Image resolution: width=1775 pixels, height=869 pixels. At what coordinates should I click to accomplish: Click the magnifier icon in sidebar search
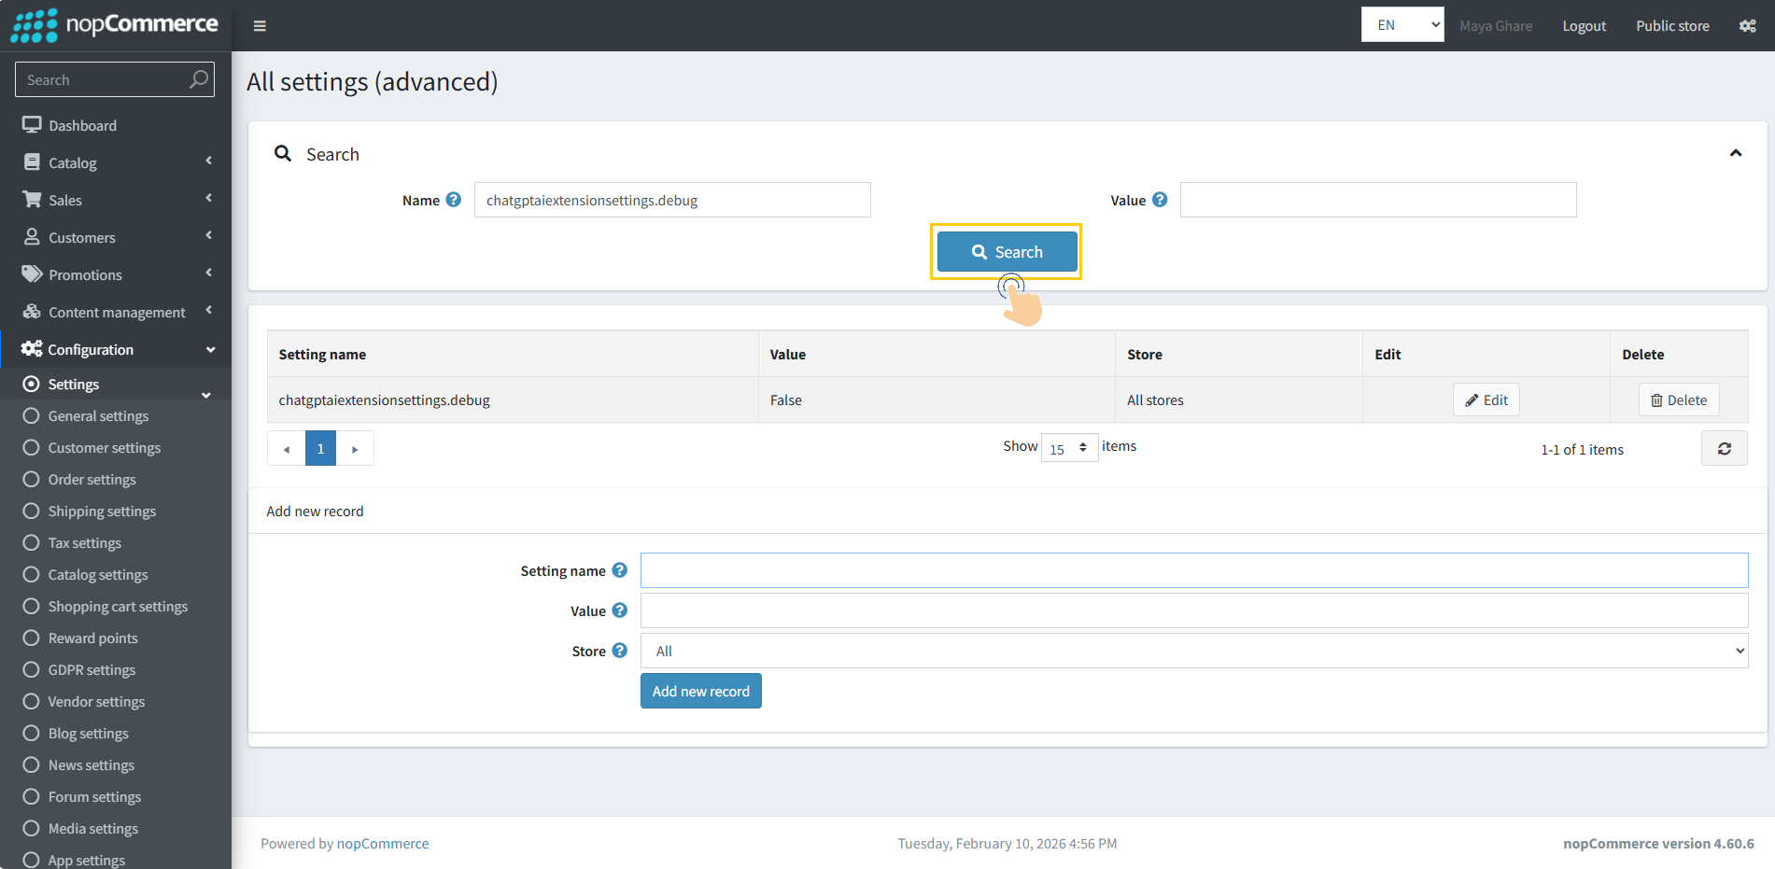coord(198,79)
